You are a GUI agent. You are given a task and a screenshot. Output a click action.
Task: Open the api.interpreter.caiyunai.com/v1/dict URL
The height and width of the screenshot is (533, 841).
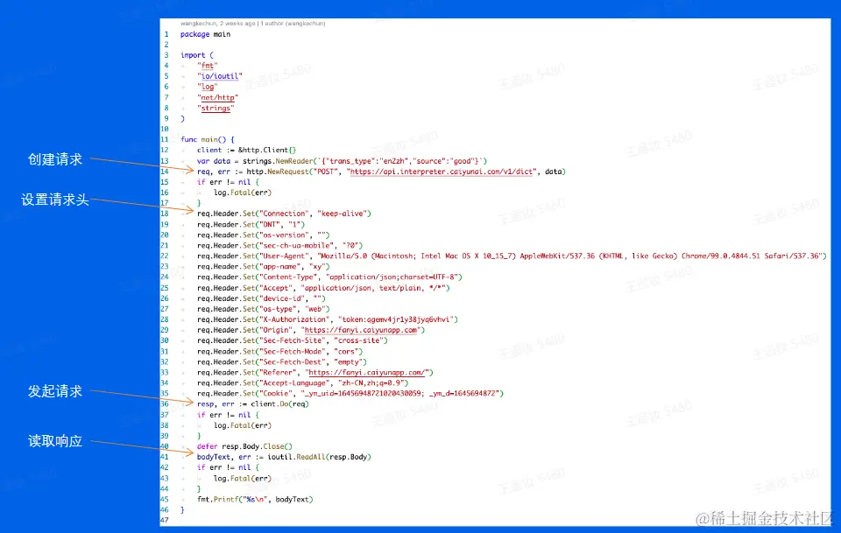click(x=442, y=172)
